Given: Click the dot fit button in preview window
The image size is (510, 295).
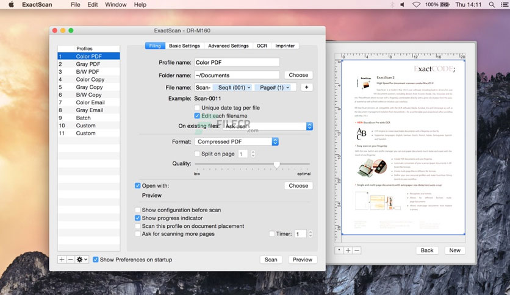Looking at the screenshot, I should [339, 251].
